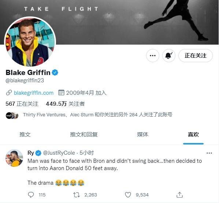This screenshot has height=203, width=219.
Task: Click Blake Griffin's profile picture
Action: (30, 42)
